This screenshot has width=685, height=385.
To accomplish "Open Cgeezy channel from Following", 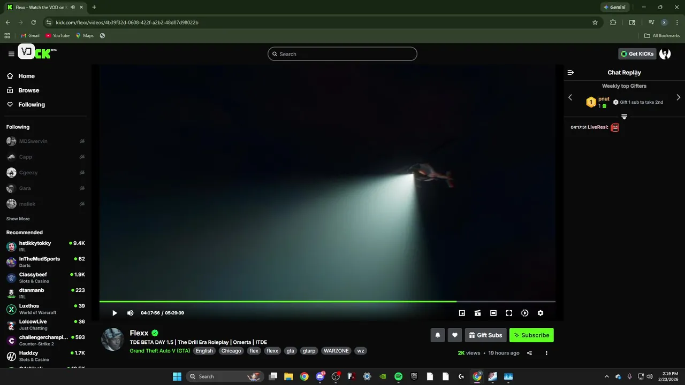I will (45, 173).
